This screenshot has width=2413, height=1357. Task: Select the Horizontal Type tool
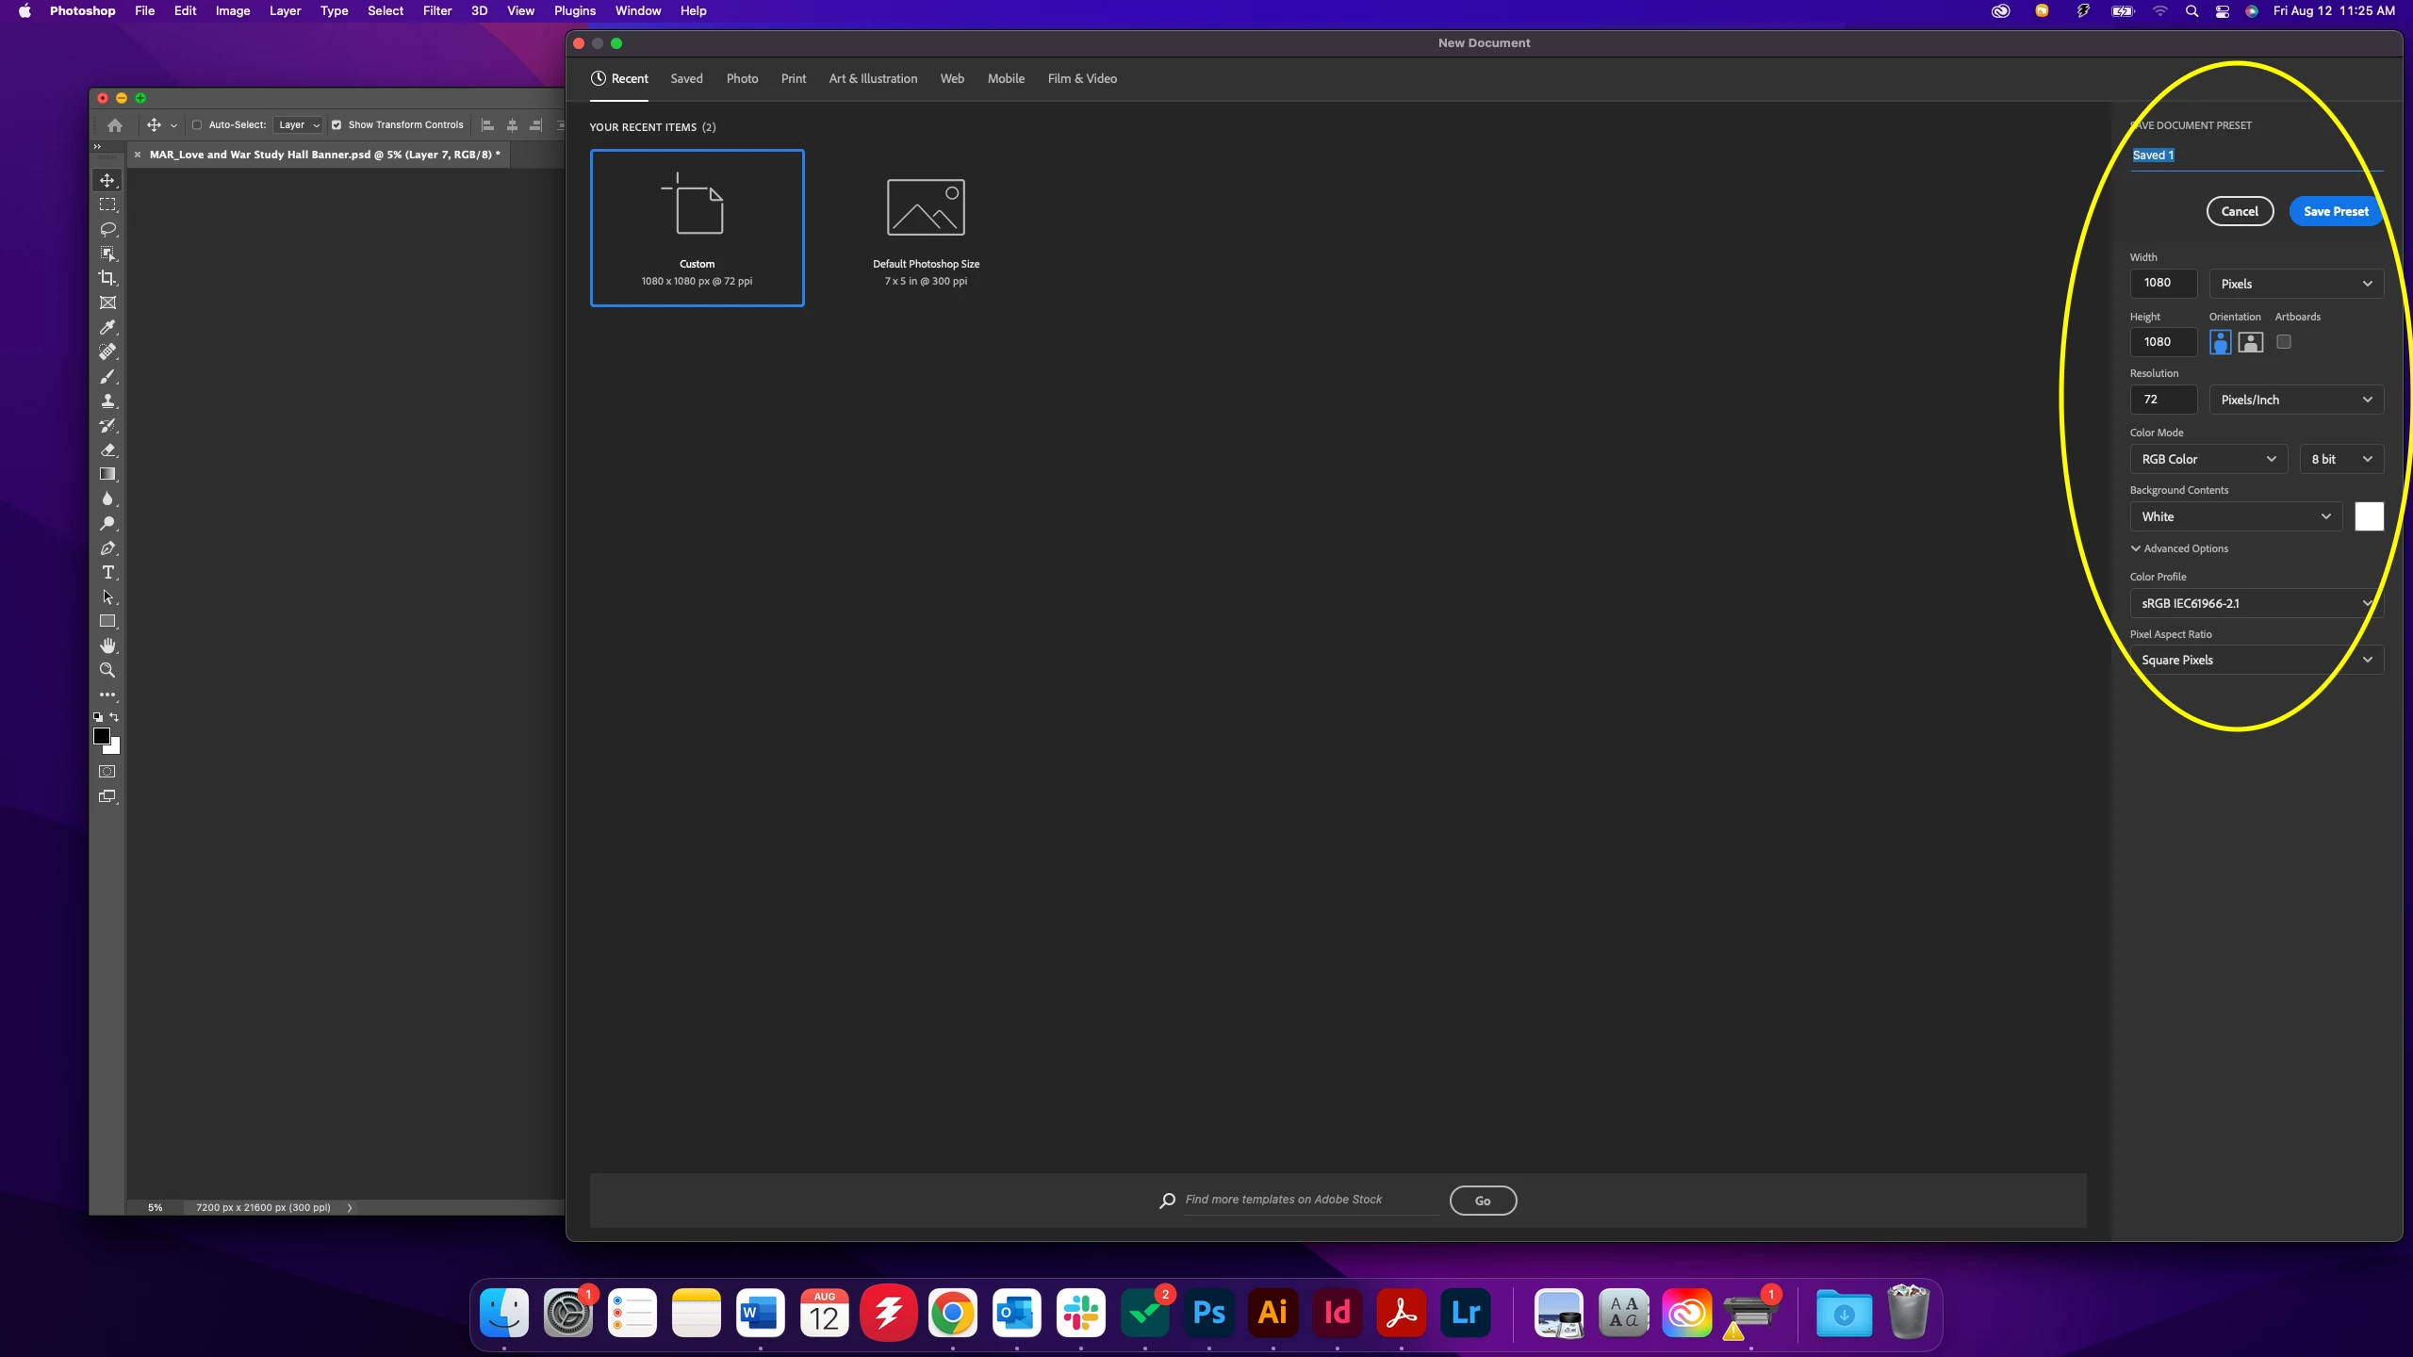point(107,572)
